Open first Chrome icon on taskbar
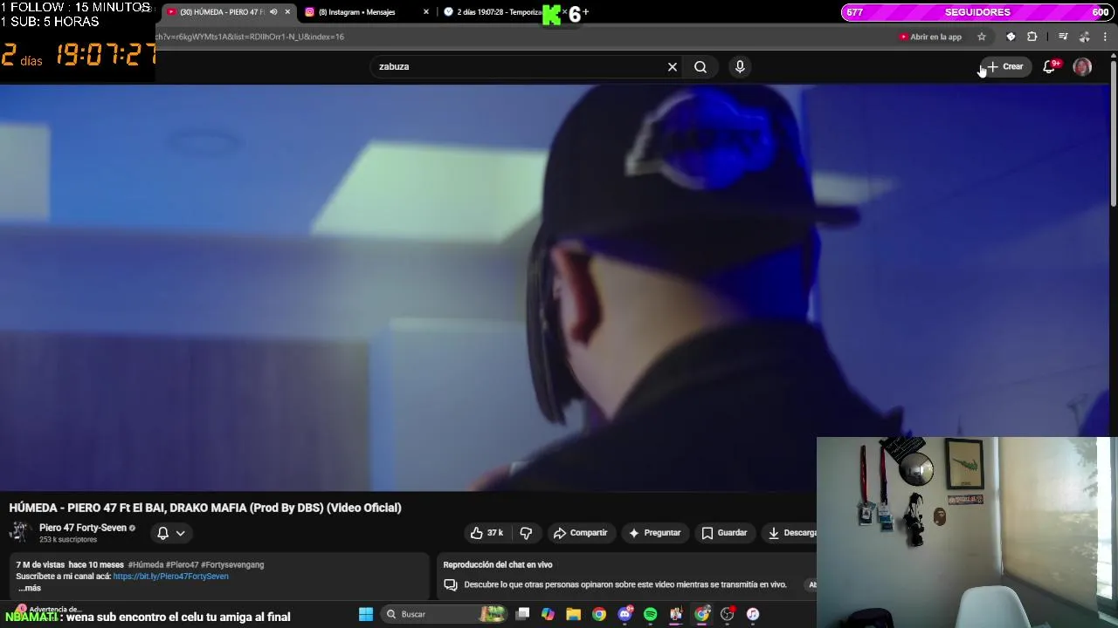This screenshot has height=628, width=1118. pyautogui.click(x=599, y=614)
